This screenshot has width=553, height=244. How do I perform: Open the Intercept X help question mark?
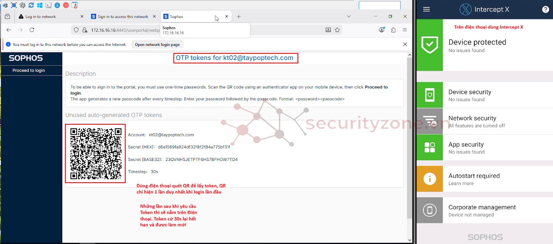[545, 9]
